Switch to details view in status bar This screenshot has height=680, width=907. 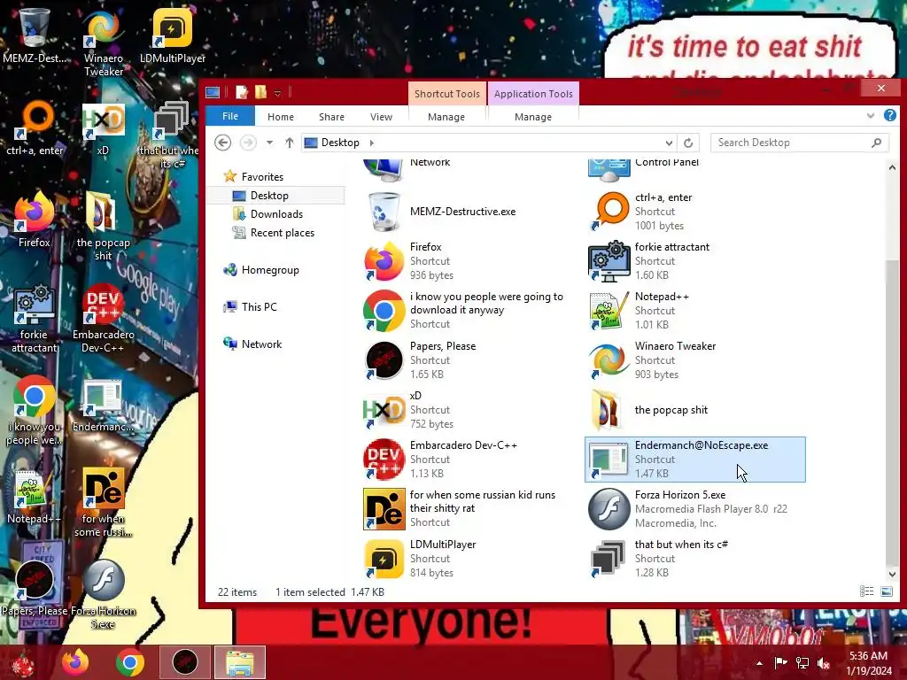tap(866, 591)
